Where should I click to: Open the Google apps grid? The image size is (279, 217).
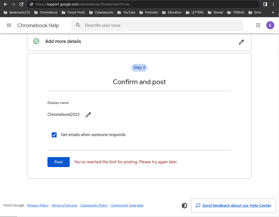coord(258,25)
